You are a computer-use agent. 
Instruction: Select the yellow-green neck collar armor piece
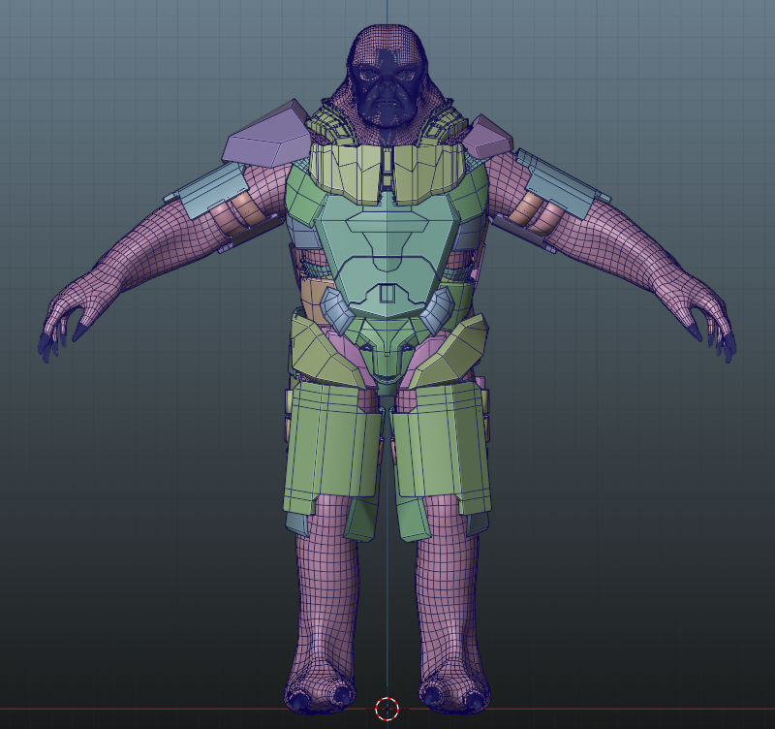point(387,173)
